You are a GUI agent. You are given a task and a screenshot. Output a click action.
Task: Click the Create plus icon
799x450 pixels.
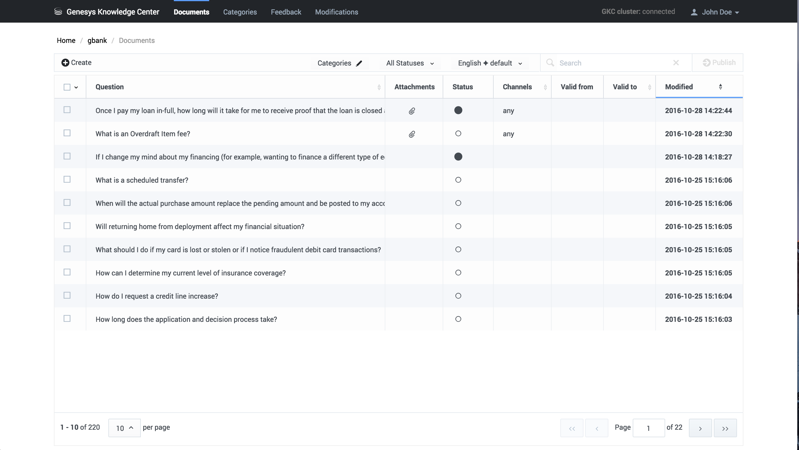click(65, 63)
